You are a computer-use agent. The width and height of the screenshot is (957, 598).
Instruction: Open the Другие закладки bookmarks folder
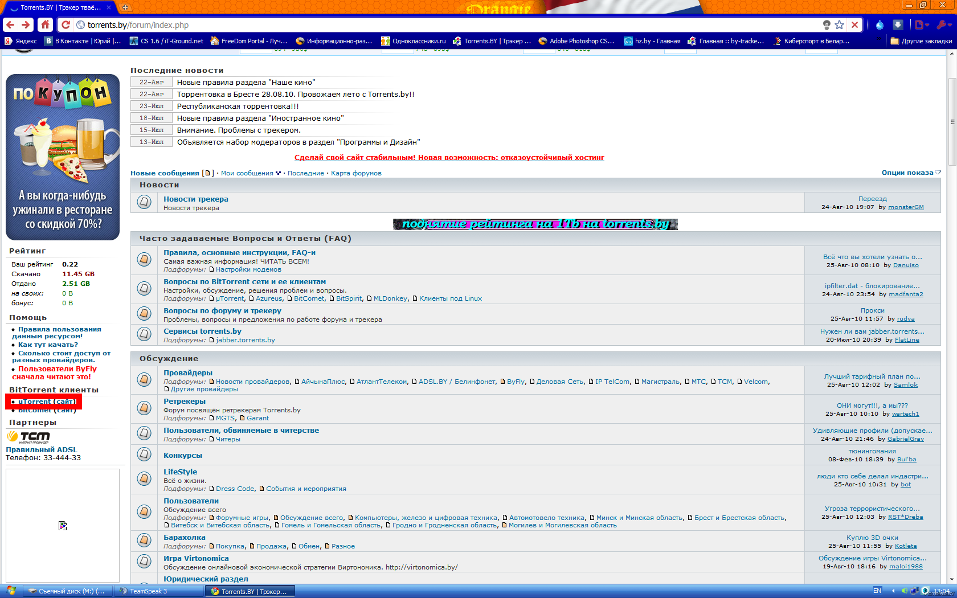tap(921, 41)
